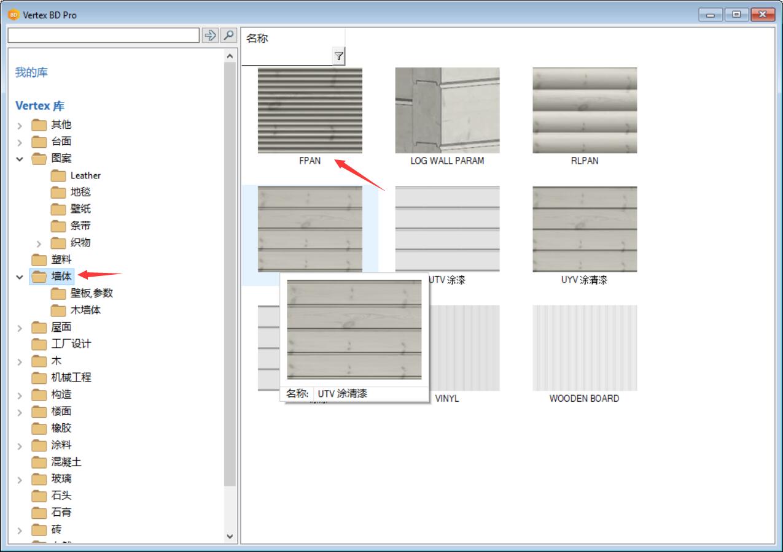Minimize the Vertex BD Pro window
The image size is (783, 552).
[x=711, y=14]
